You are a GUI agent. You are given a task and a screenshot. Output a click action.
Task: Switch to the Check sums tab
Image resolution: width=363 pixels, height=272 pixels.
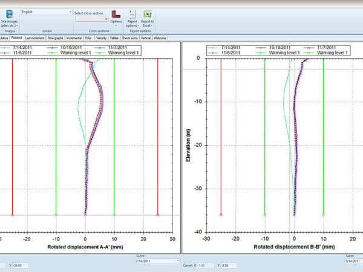pyautogui.click(x=129, y=38)
